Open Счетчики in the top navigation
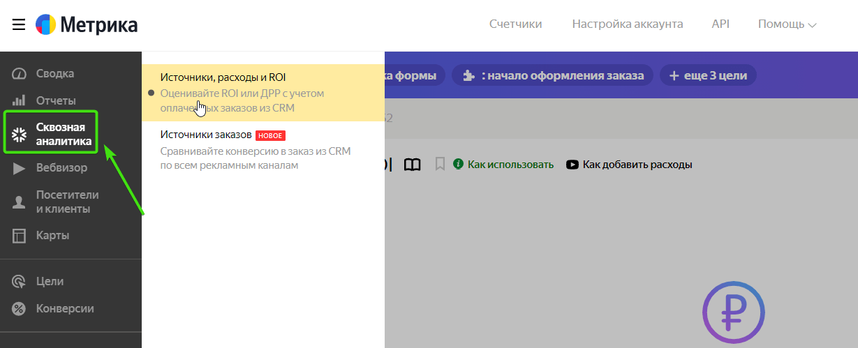The width and height of the screenshot is (858, 348). point(516,24)
